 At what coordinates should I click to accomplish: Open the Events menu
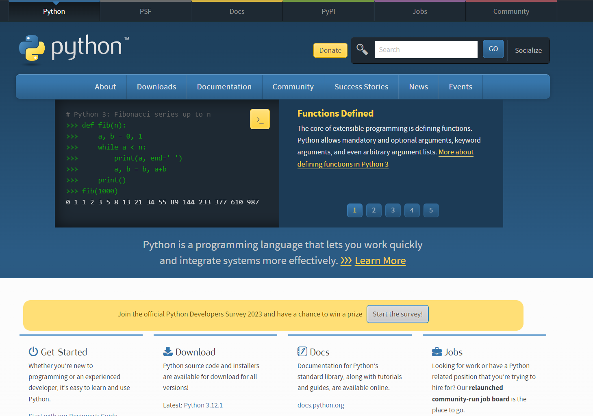(x=460, y=87)
